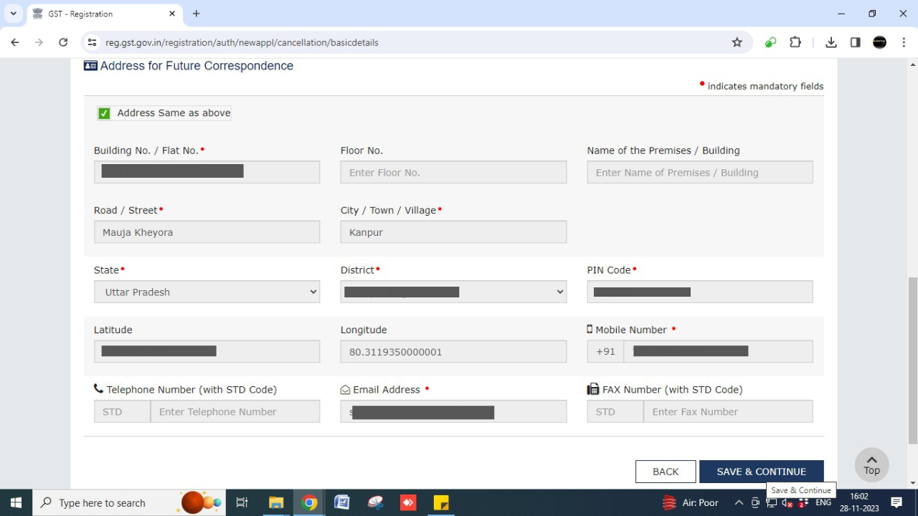Open Chrome downloads
This screenshot has width=918, height=516.
coord(831,42)
